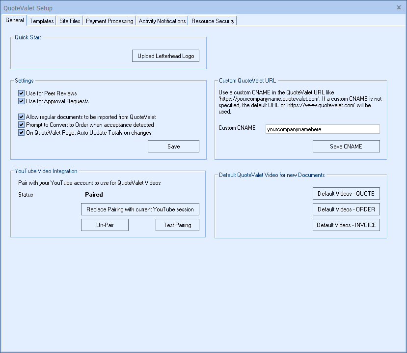This screenshot has height=353, width=407.
Task: Open Activity Notifications tab
Action: point(162,21)
